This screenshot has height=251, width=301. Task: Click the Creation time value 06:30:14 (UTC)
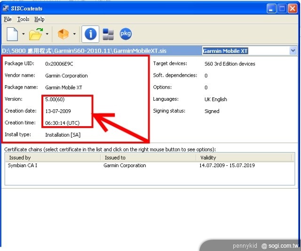click(63, 123)
